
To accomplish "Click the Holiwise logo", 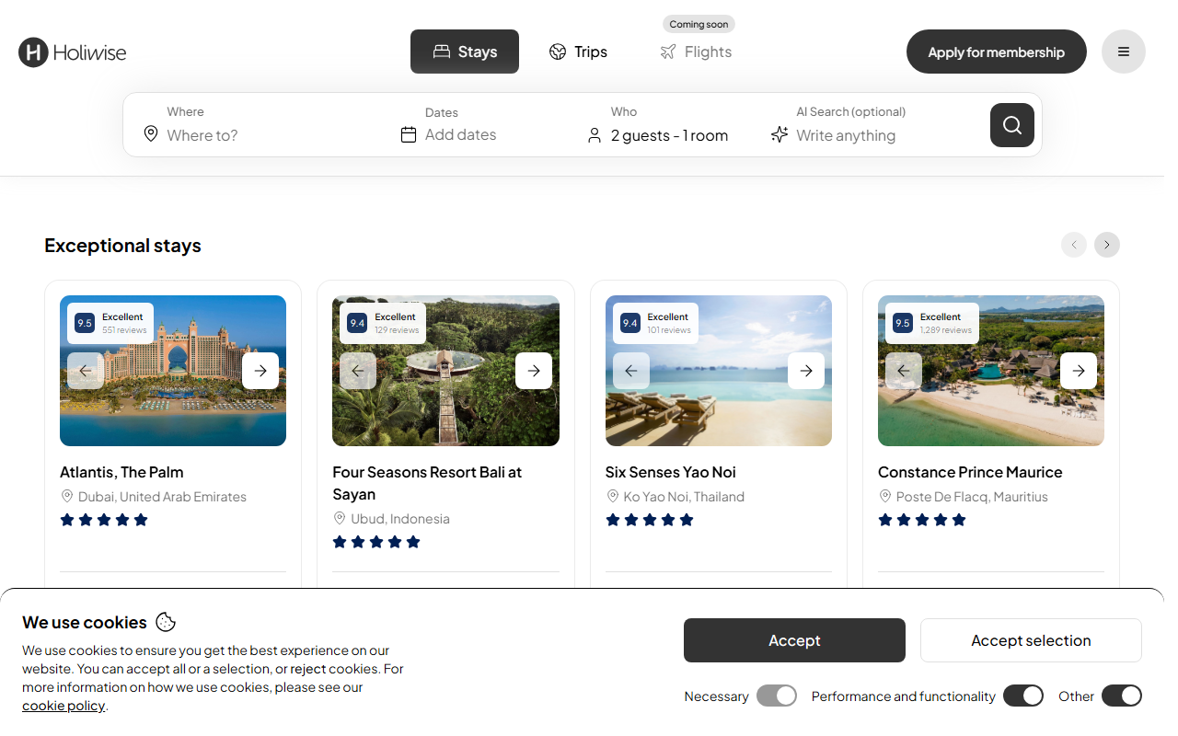I will pos(73,52).
